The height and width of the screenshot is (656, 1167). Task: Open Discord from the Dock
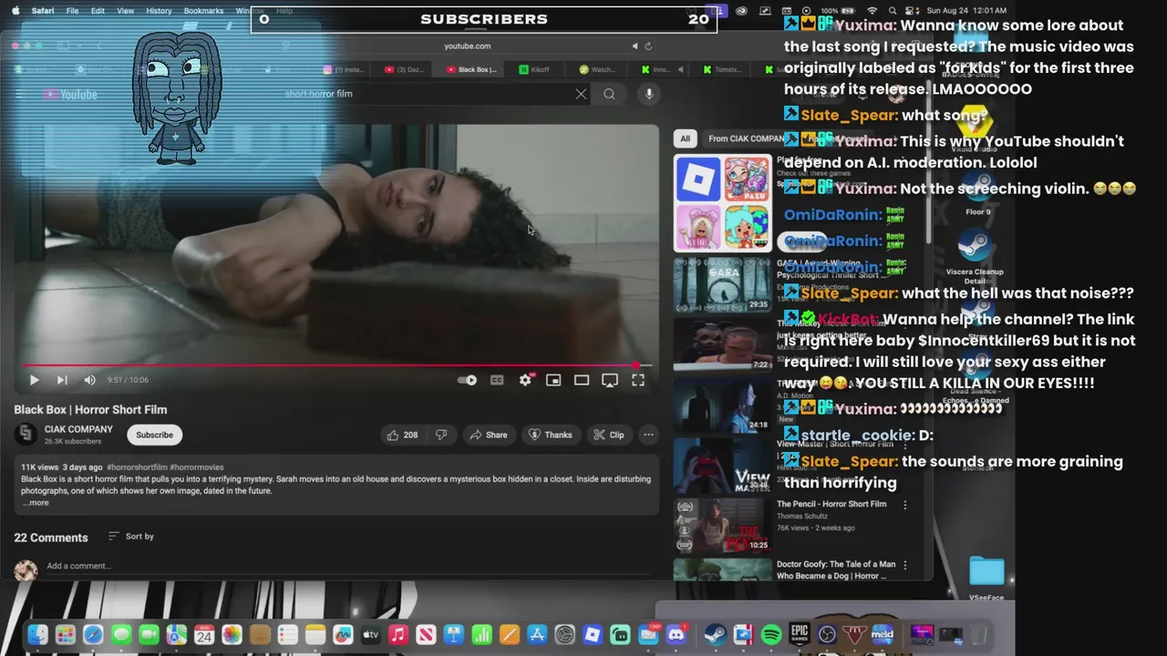pos(676,635)
